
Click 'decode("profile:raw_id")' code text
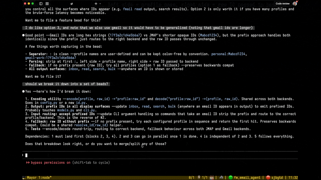[178, 99]
